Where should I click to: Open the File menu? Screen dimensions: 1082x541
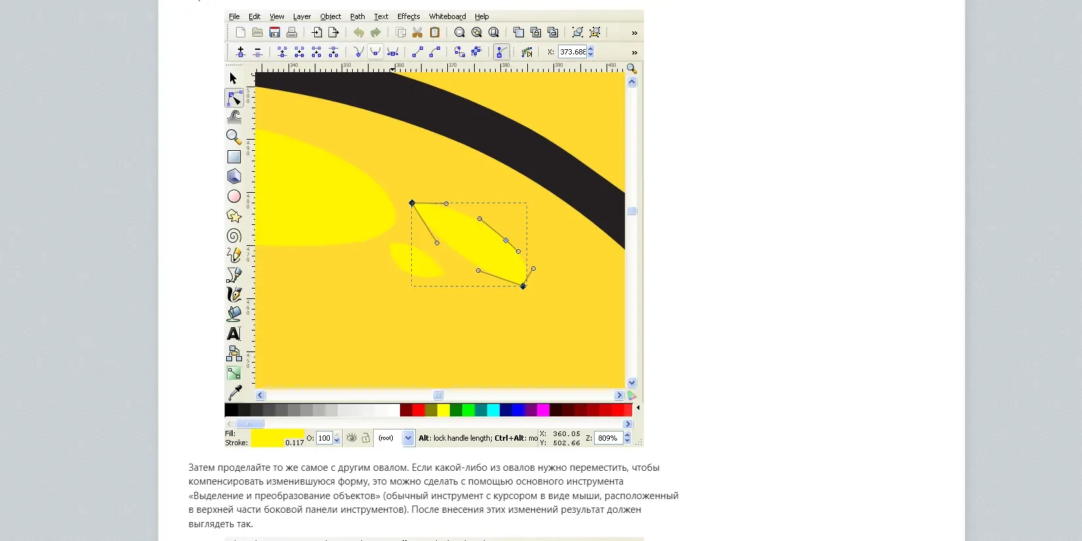(234, 16)
